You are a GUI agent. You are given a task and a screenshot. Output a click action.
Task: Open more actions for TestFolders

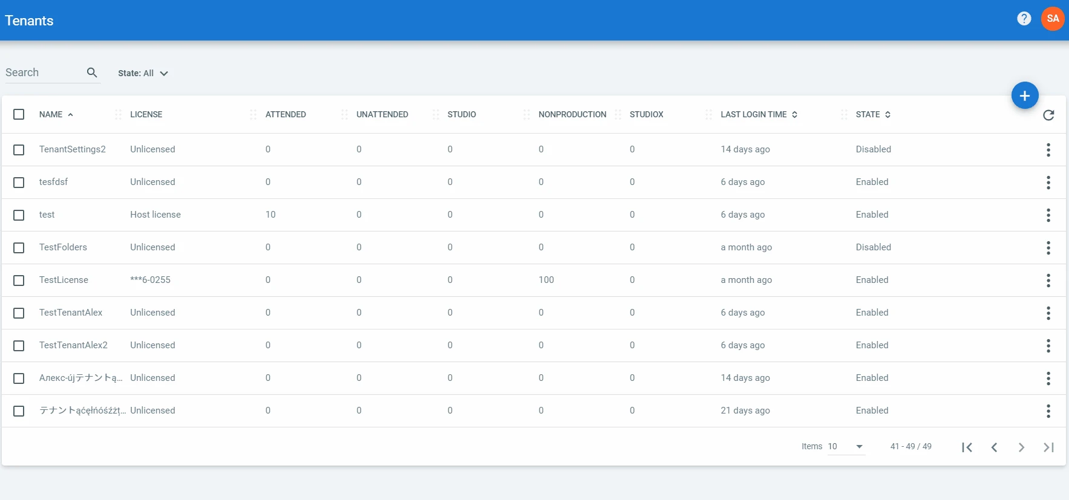[x=1048, y=248]
